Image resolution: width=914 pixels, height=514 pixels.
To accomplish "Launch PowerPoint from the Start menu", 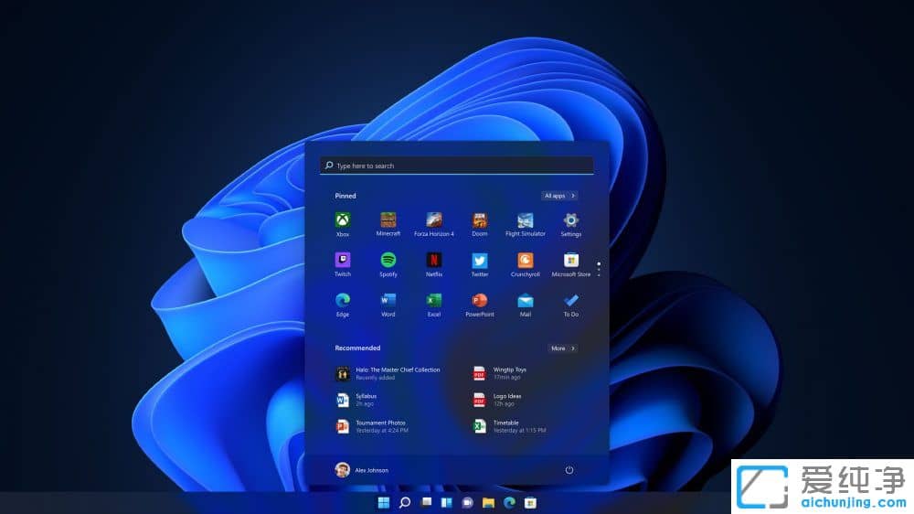I will [480, 302].
